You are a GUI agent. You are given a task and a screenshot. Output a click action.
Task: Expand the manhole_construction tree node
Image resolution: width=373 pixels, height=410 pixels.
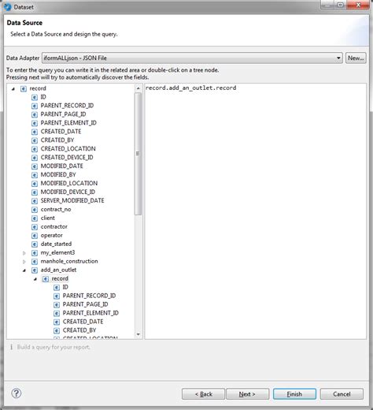click(24, 262)
